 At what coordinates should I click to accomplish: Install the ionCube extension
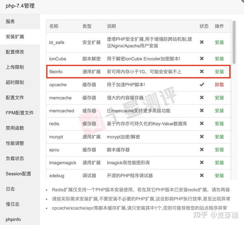pyautogui.click(x=219, y=59)
